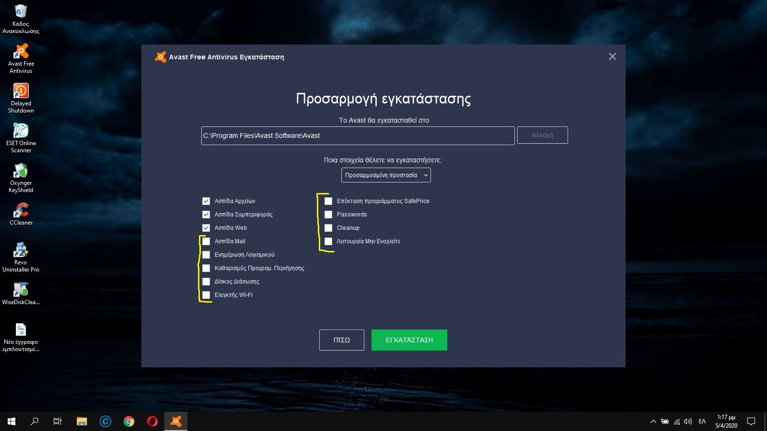This screenshot has height=431, width=767.
Task: Go back with the ΠΙΣΩ button
Action: coord(342,340)
